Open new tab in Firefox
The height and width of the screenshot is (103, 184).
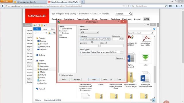pyautogui.click(x=83, y=2)
